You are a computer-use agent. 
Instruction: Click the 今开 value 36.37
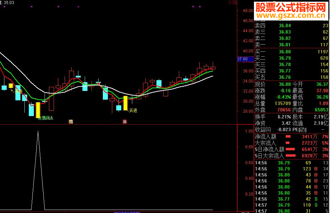[322, 84]
